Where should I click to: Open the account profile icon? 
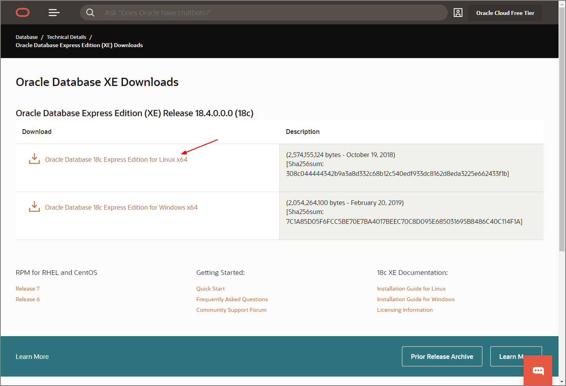(x=458, y=13)
